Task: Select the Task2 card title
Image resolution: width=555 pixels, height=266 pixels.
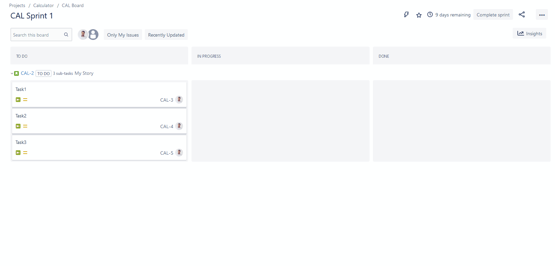Action: [21, 116]
